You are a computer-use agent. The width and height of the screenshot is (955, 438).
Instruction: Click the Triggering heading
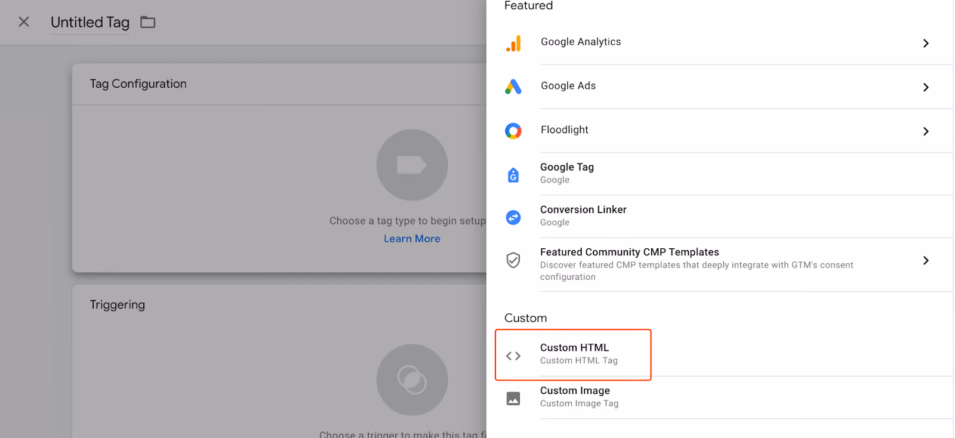coord(118,305)
